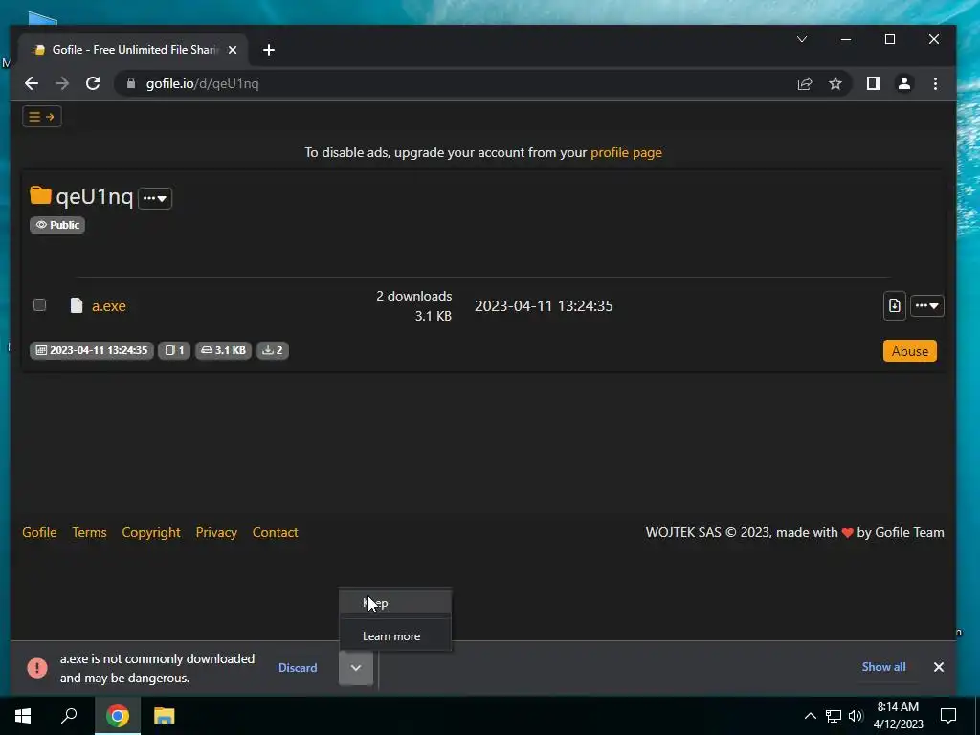Click Show all downloads
Viewport: 980px width, 735px height.
pyautogui.click(x=883, y=667)
